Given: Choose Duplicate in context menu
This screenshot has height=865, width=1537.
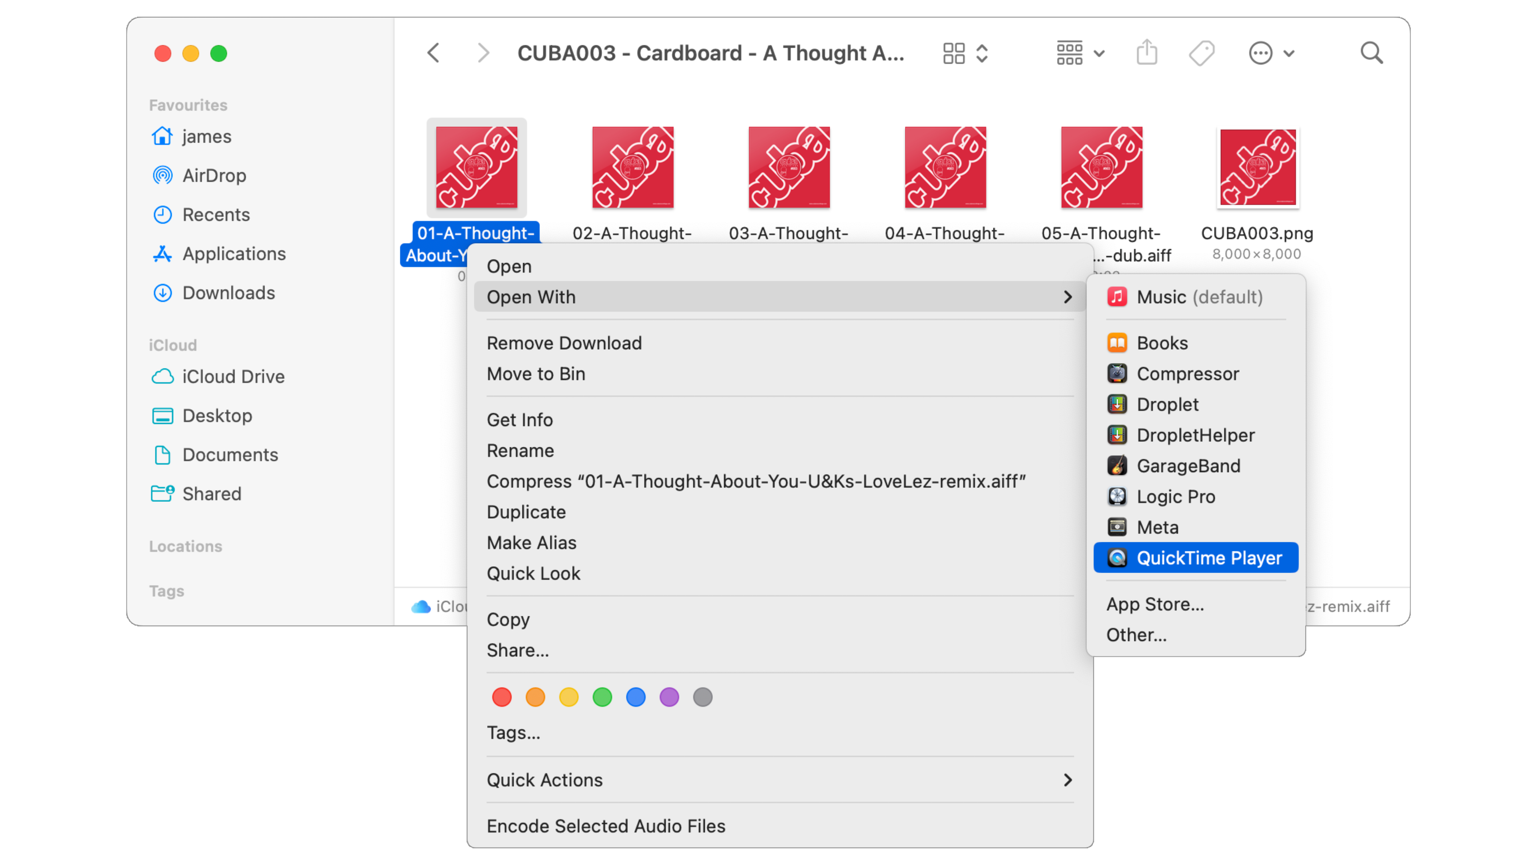Looking at the screenshot, I should 780,512.
